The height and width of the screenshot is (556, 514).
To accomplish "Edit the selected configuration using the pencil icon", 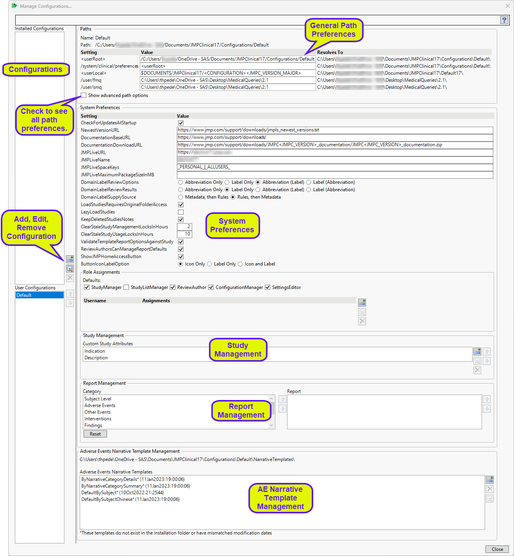I will point(70,269).
